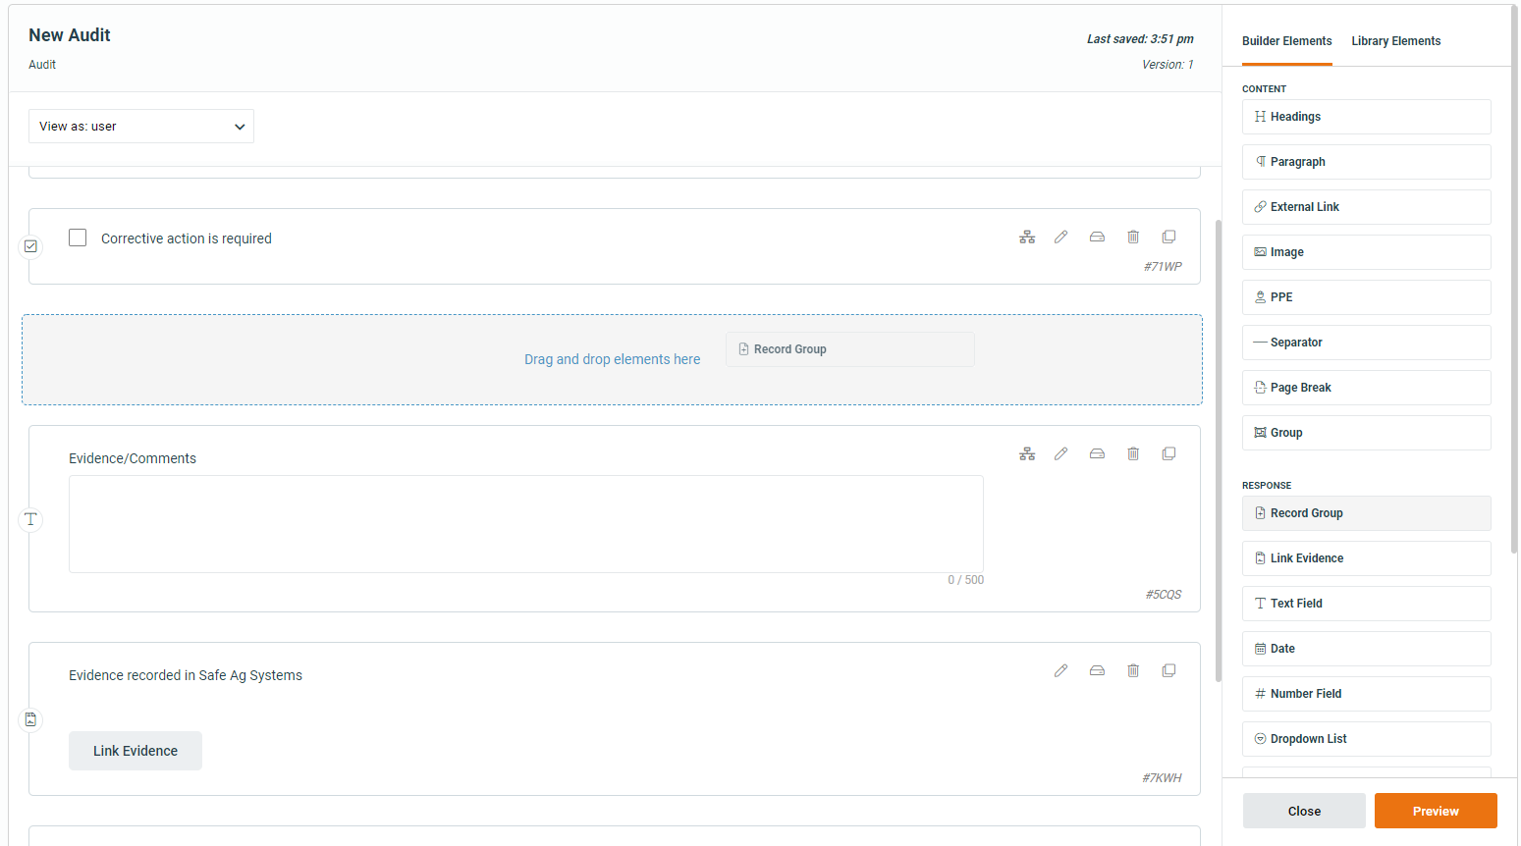Edit the Corrective action checkbox element

[1060, 237]
